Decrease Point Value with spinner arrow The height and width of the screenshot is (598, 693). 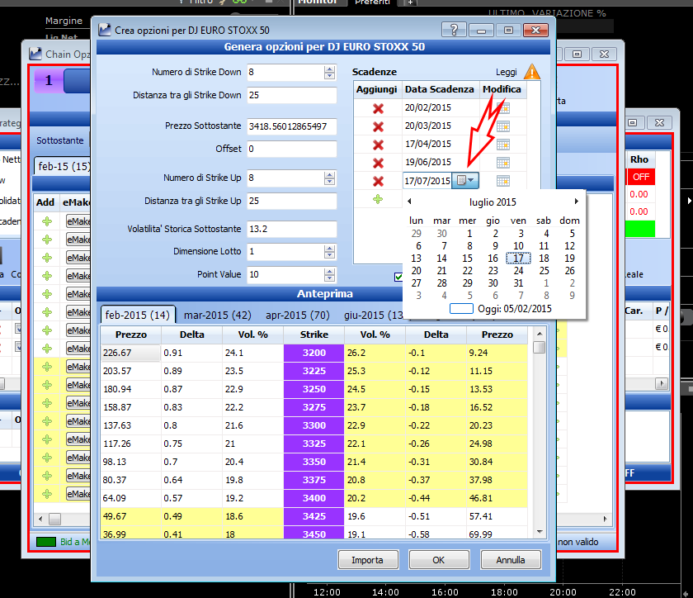pos(329,278)
